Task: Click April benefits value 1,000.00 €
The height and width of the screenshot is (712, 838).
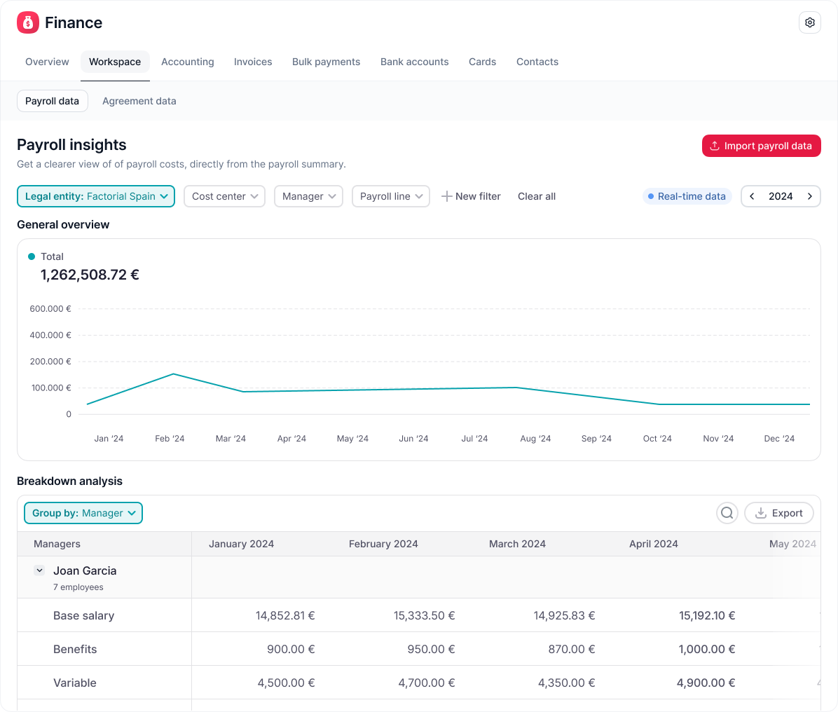Action: (x=706, y=649)
